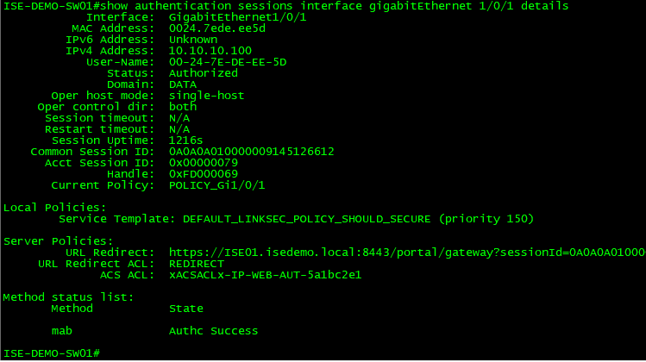Click the Session Uptime 1216s value
The height and width of the screenshot is (362, 646).
coord(185,140)
